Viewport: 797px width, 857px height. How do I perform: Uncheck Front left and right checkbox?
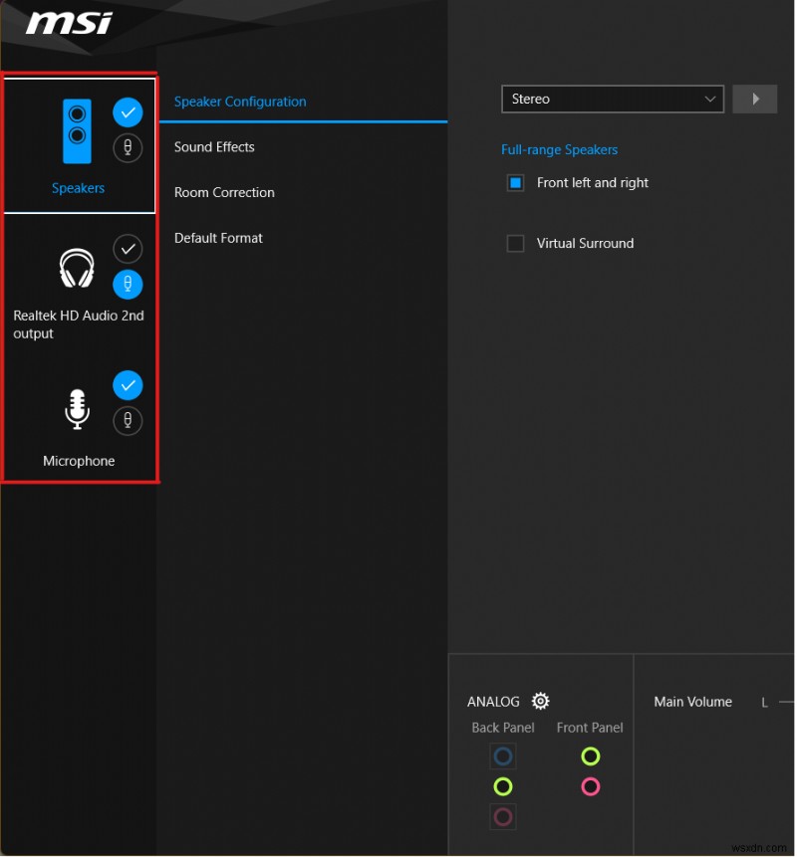[x=515, y=182]
